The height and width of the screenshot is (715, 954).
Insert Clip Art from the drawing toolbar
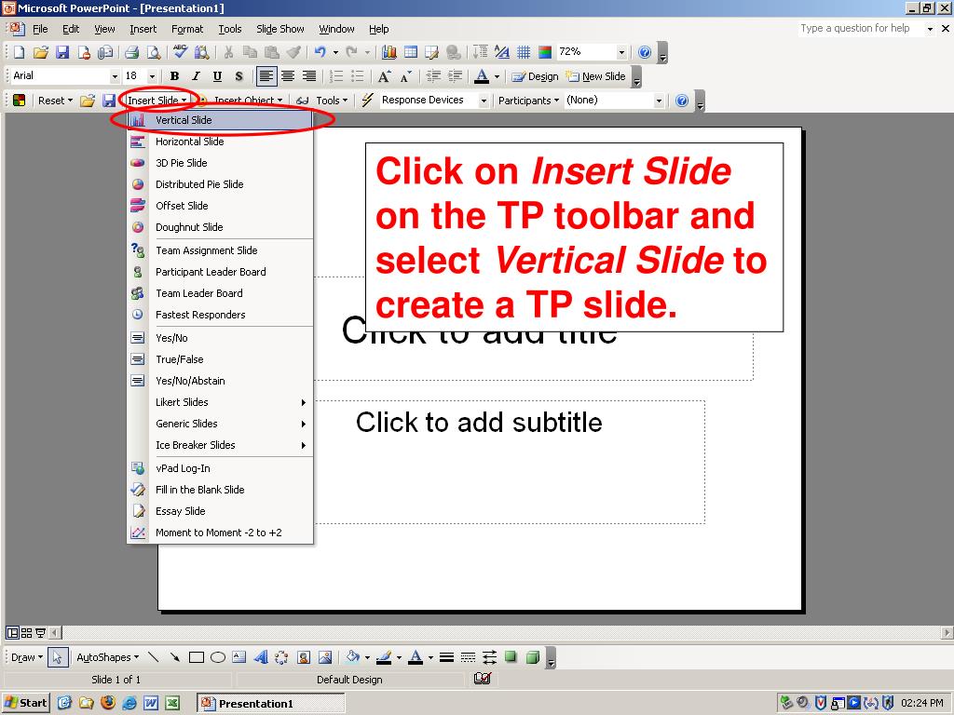[x=304, y=657]
